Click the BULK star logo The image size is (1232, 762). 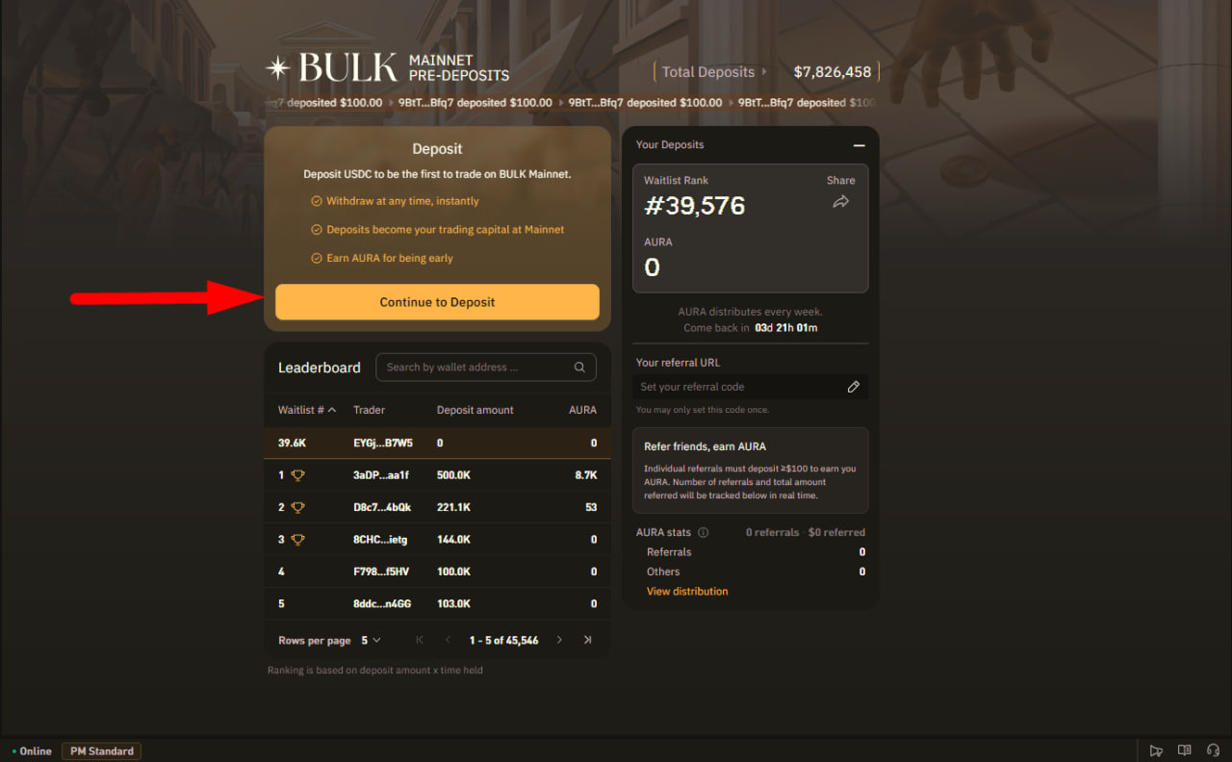[278, 67]
